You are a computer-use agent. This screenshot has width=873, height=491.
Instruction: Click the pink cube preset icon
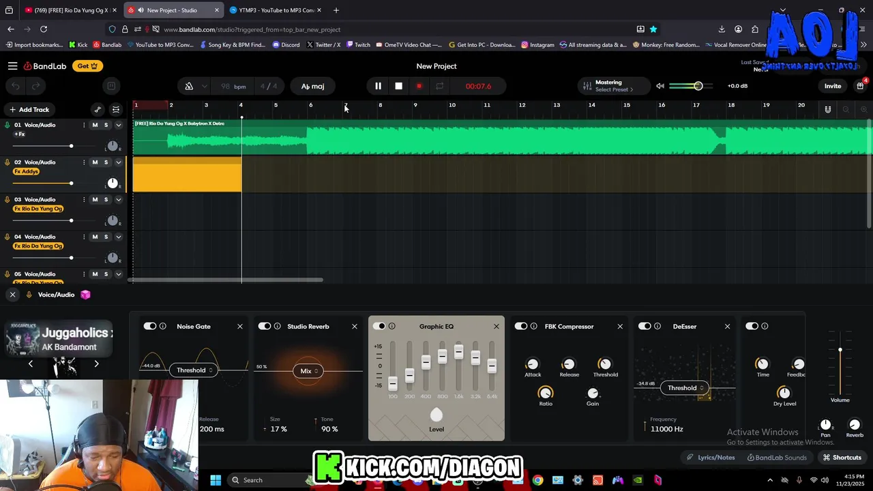click(x=85, y=295)
